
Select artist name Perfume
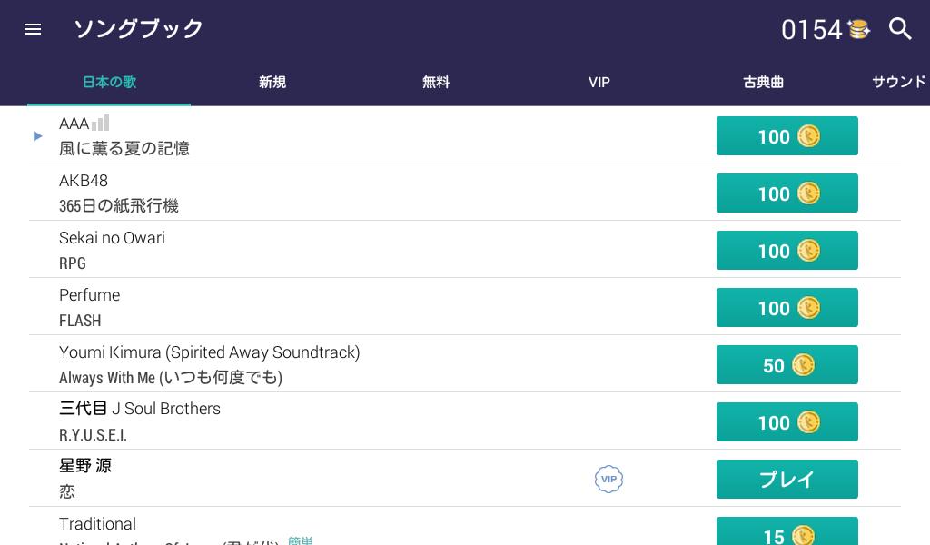[90, 294]
